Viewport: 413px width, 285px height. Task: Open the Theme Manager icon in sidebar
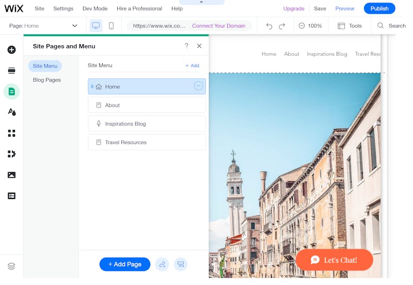11,112
